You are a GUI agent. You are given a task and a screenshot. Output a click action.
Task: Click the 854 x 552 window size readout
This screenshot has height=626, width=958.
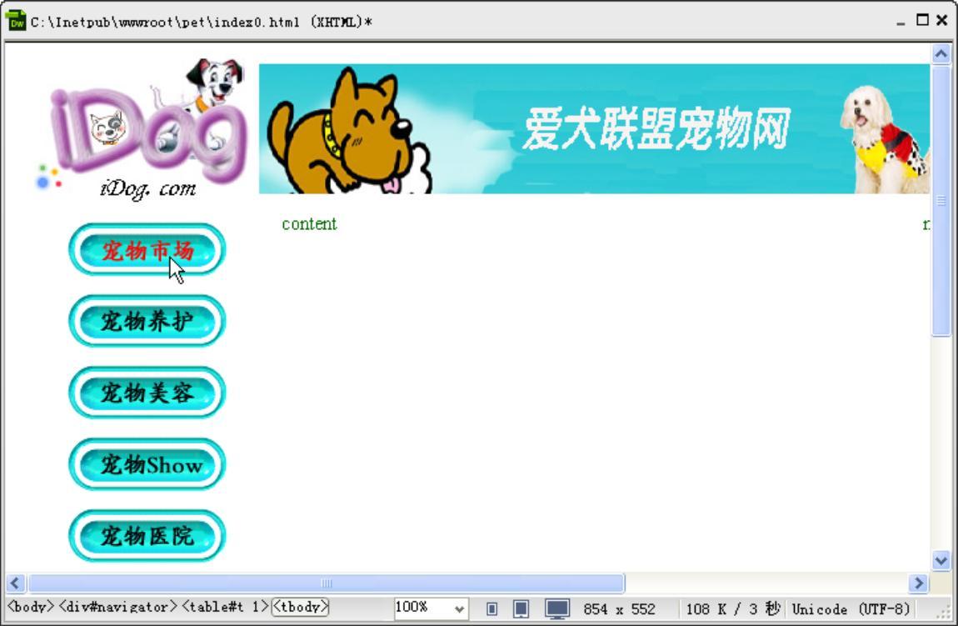[x=619, y=608]
